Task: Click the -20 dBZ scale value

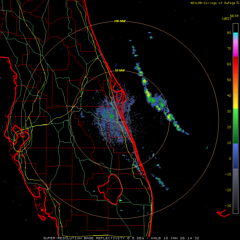Action: tap(228, 190)
